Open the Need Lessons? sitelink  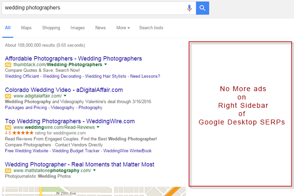tap(146, 76)
